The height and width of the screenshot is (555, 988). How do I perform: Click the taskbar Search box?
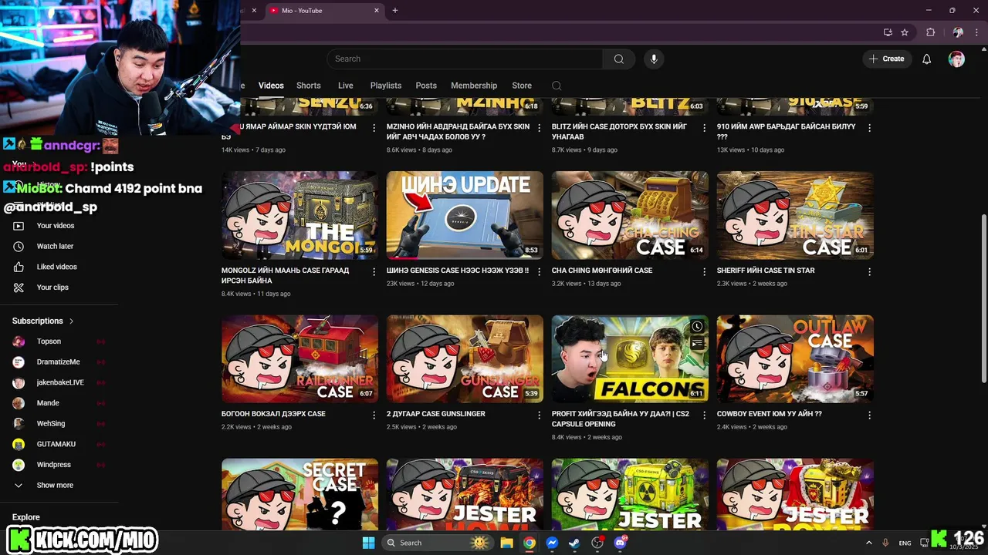pos(438,543)
